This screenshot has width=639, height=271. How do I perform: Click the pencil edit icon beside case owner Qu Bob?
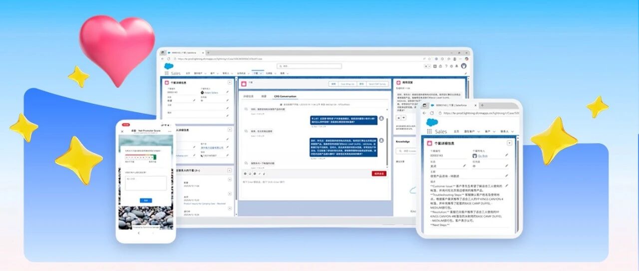(507, 155)
